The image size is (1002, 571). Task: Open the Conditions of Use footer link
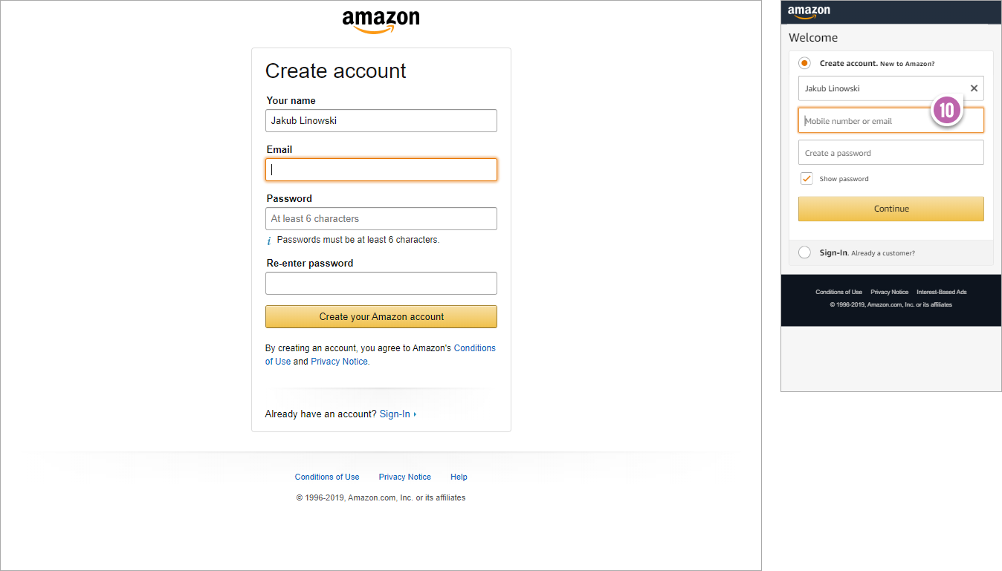click(x=327, y=476)
